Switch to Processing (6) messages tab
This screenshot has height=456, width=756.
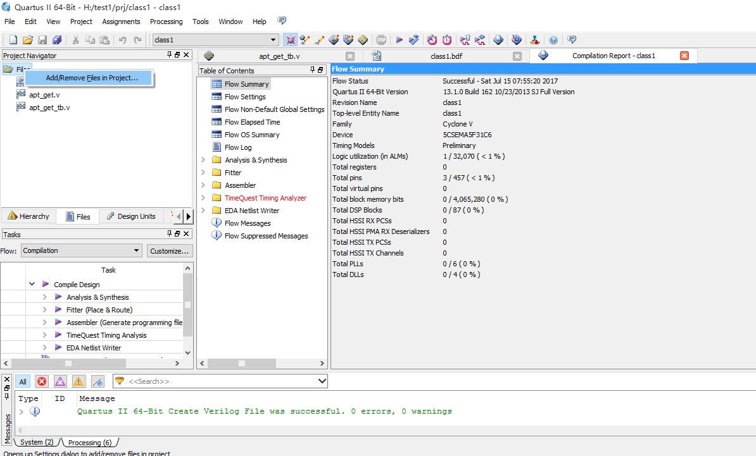90,443
